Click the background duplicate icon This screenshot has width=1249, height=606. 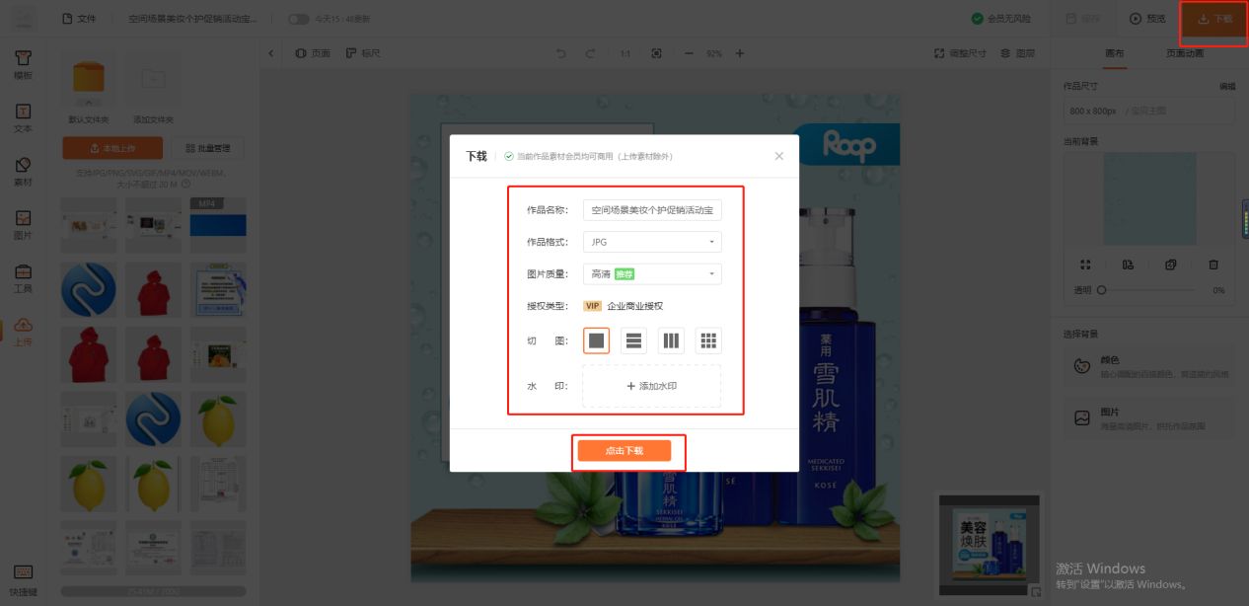pos(1171,265)
